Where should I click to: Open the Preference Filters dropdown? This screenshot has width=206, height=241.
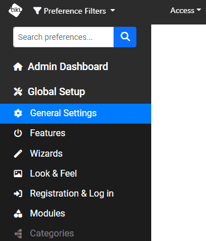click(74, 11)
